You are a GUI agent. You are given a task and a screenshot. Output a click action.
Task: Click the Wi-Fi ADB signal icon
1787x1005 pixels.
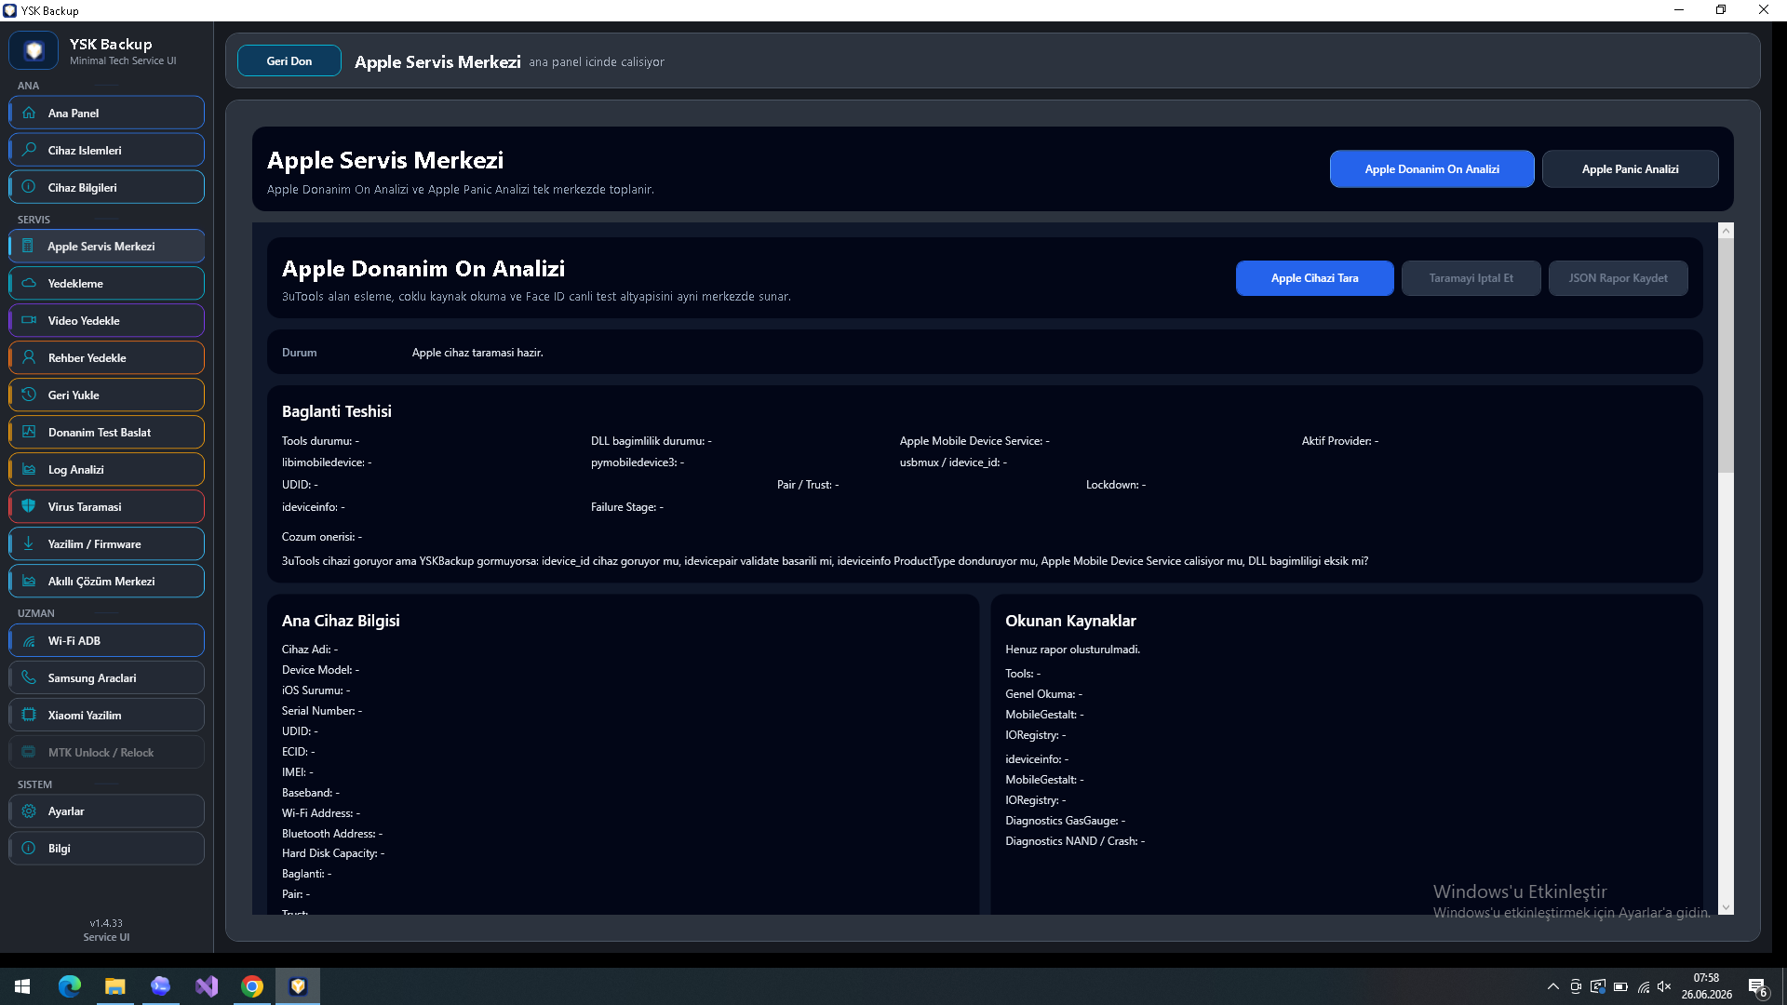[x=29, y=641]
